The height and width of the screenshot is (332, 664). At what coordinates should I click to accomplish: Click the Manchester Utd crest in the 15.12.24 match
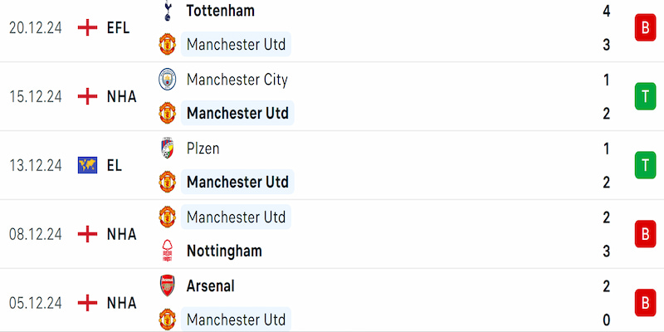(168, 113)
